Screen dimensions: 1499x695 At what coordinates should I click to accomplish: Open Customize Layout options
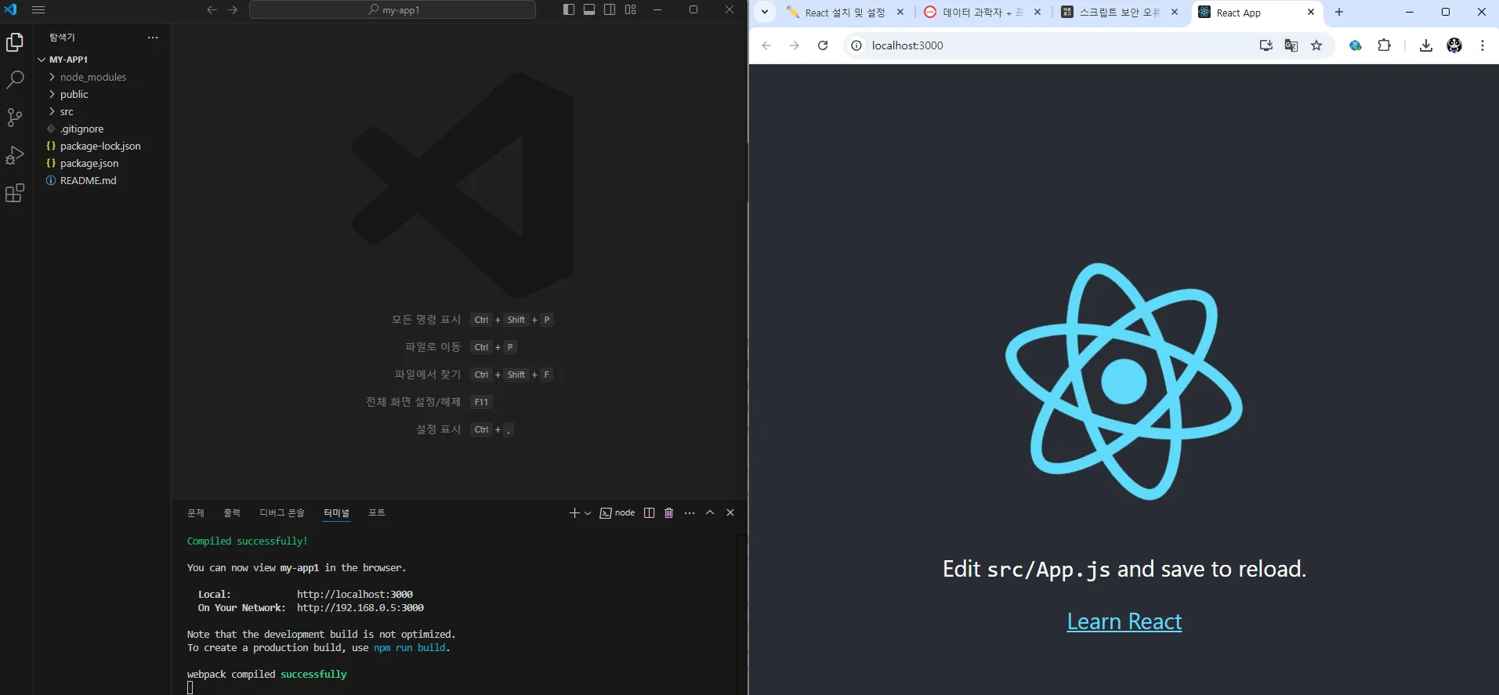pos(631,9)
